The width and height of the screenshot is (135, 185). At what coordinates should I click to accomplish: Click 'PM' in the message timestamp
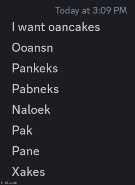[120, 11]
